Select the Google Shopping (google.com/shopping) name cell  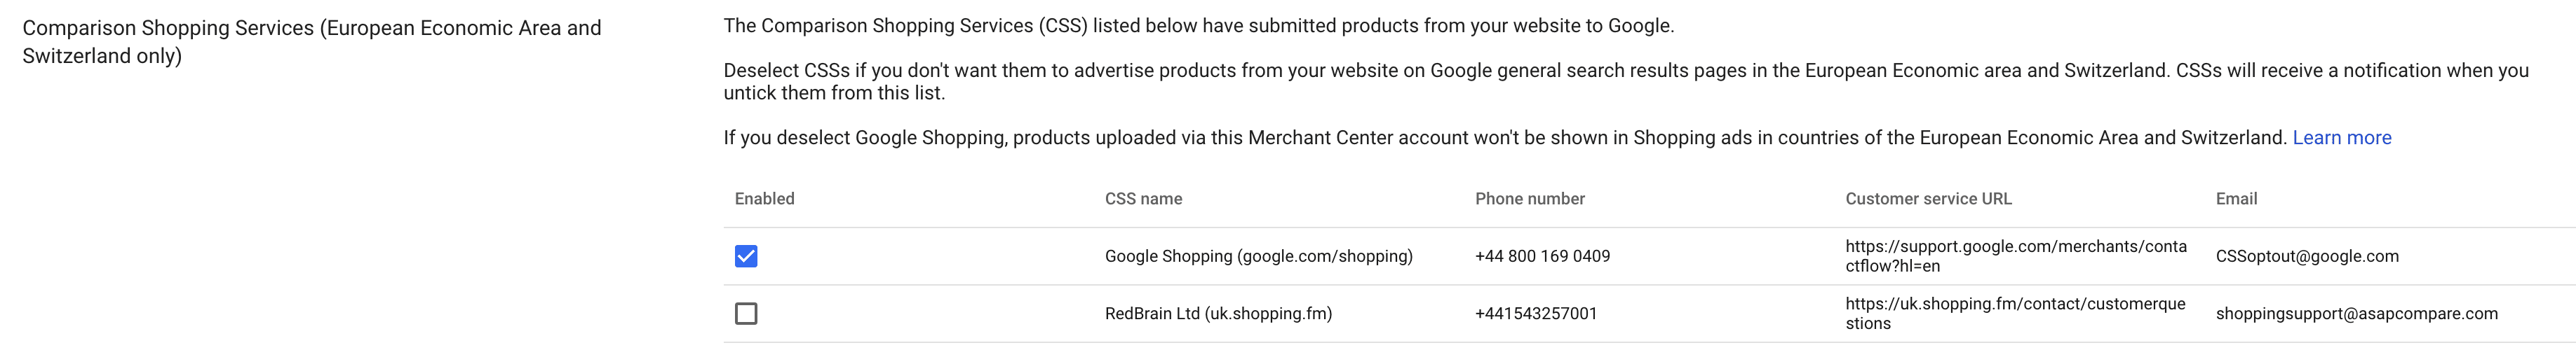pos(1258,256)
